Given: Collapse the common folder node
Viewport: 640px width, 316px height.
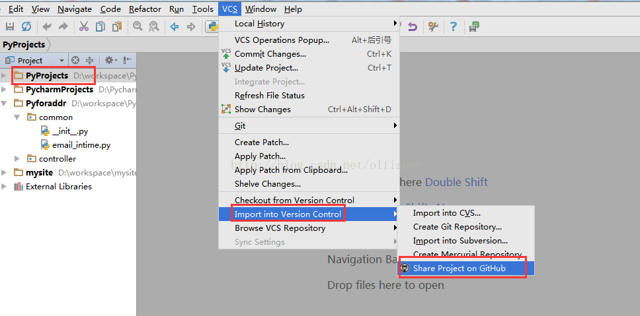Looking at the screenshot, I should (17, 117).
